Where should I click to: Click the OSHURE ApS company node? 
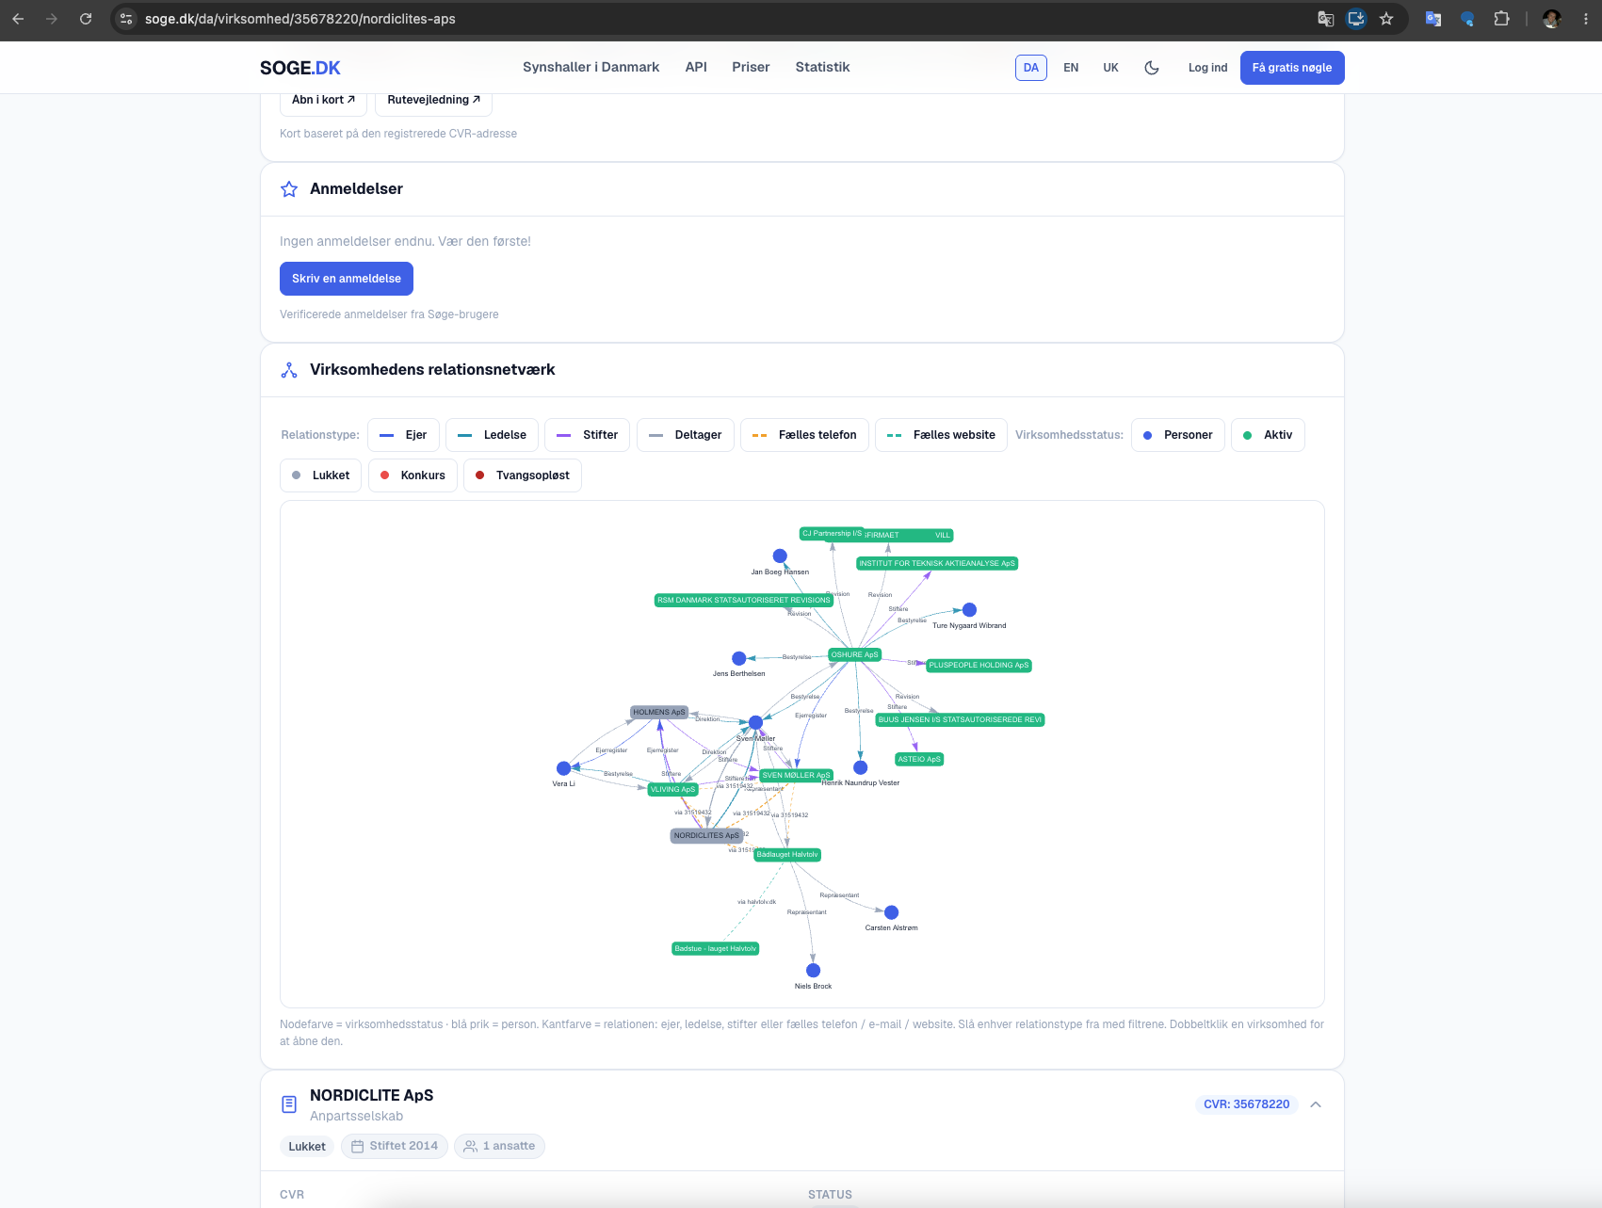click(854, 654)
